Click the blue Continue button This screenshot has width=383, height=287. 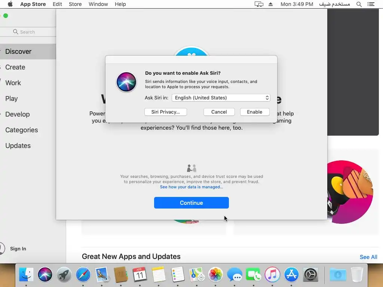[x=191, y=203]
